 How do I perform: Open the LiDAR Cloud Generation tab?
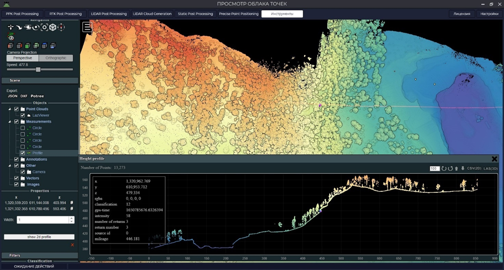tap(152, 14)
